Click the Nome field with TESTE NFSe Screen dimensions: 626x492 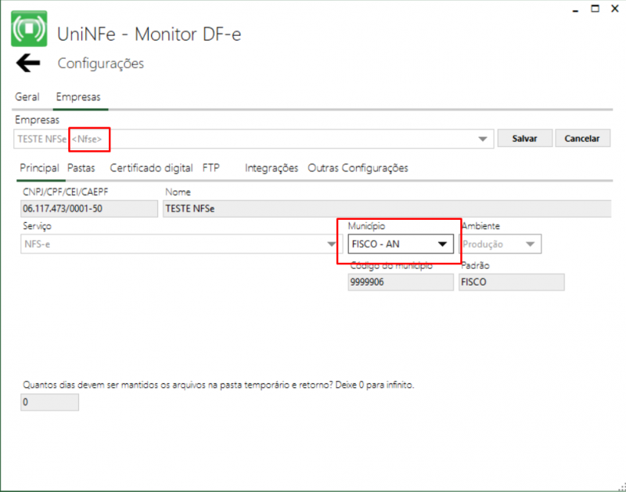[x=385, y=208]
